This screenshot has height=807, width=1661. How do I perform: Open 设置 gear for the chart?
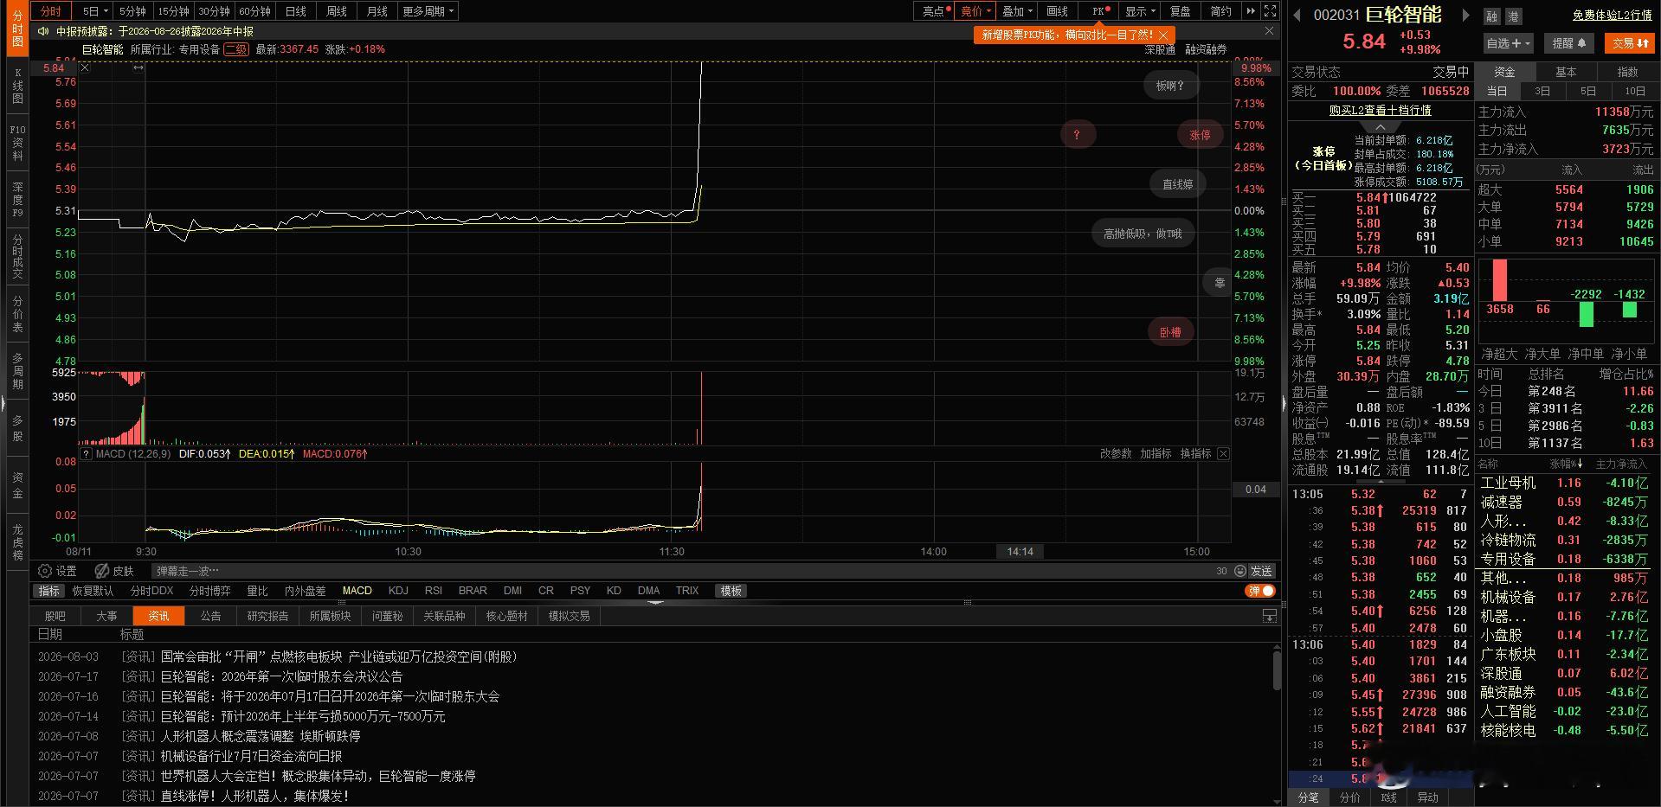point(57,571)
